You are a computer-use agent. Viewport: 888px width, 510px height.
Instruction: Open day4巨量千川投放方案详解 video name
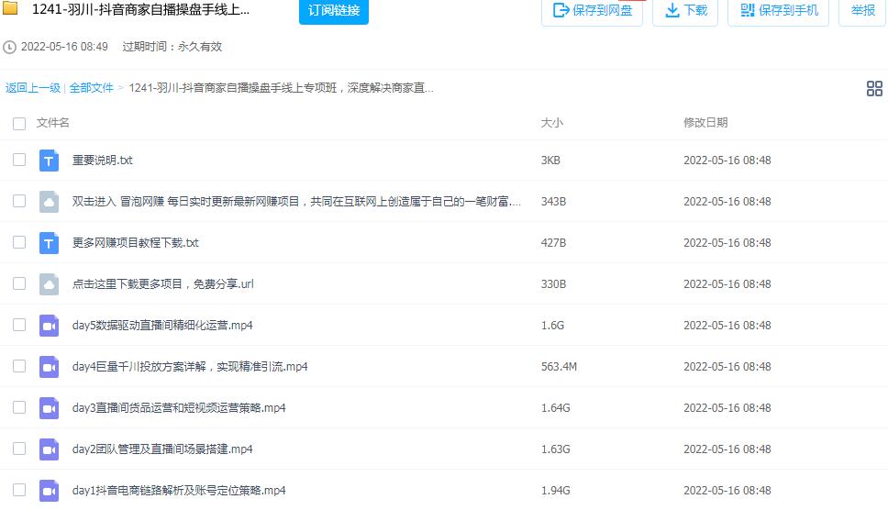coord(190,367)
